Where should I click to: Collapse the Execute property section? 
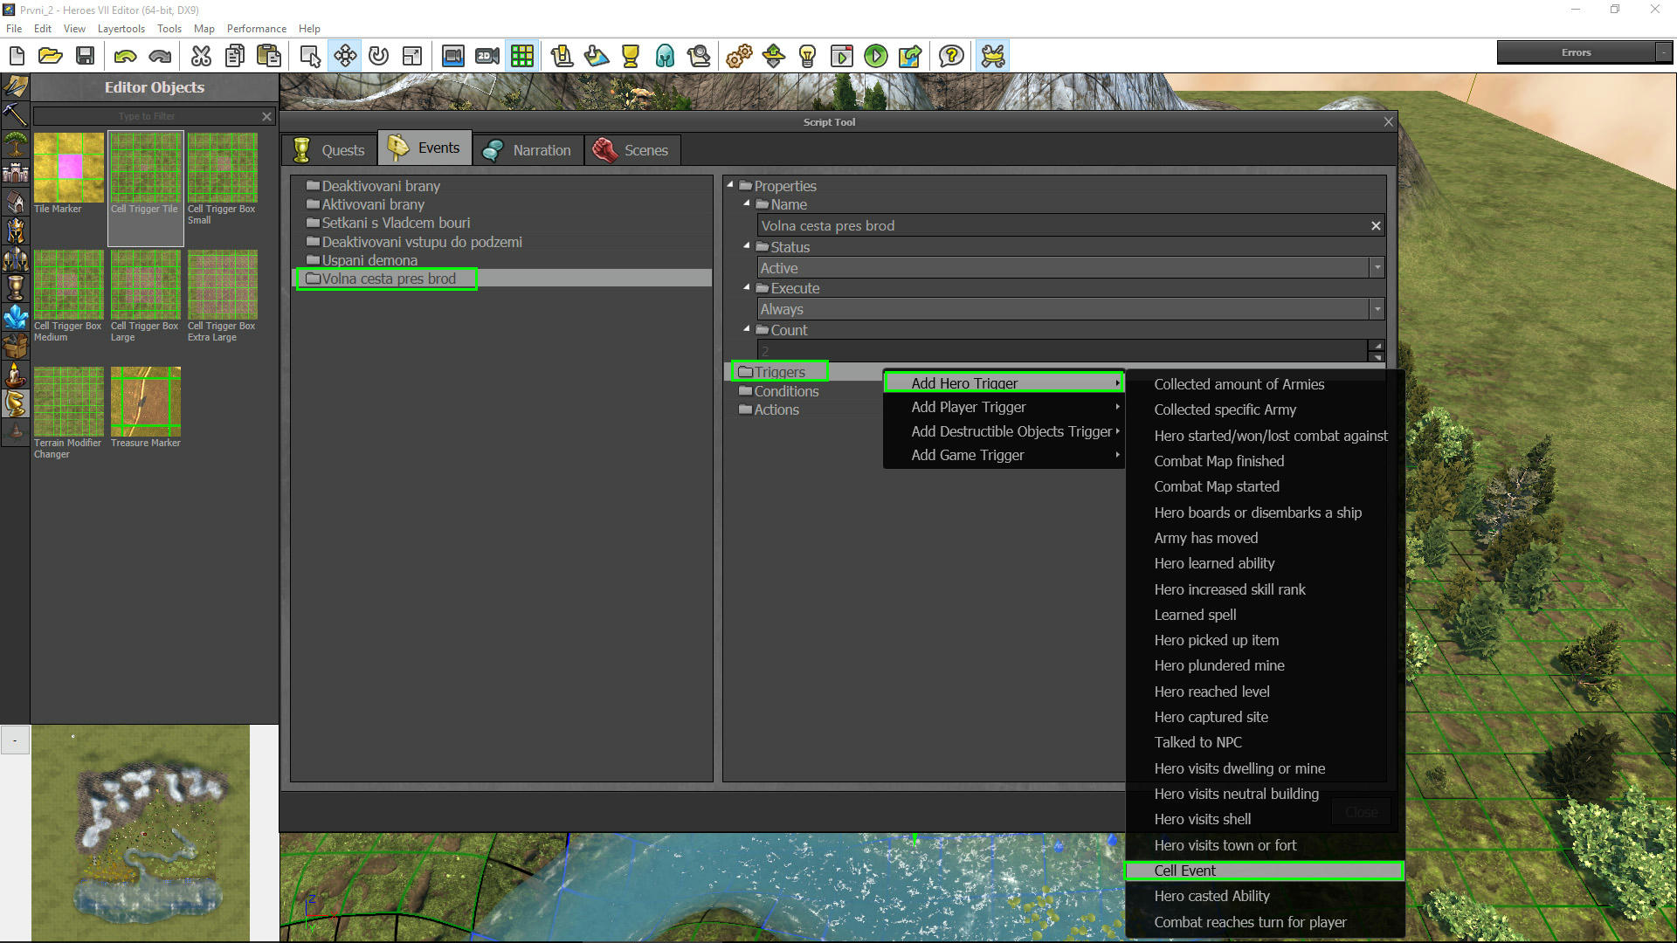[747, 287]
